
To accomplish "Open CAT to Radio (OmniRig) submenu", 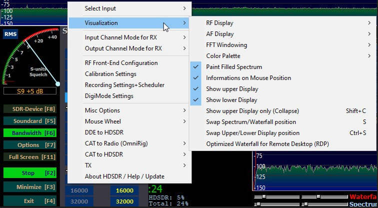I will coord(130,143).
